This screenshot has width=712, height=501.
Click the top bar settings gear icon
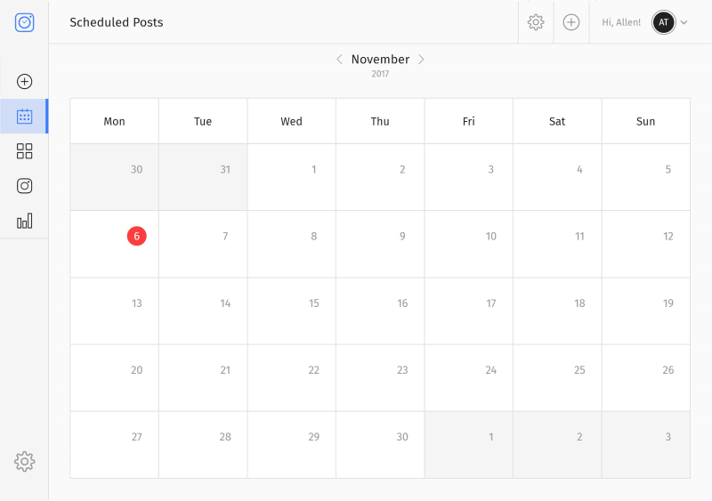(536, 22)
